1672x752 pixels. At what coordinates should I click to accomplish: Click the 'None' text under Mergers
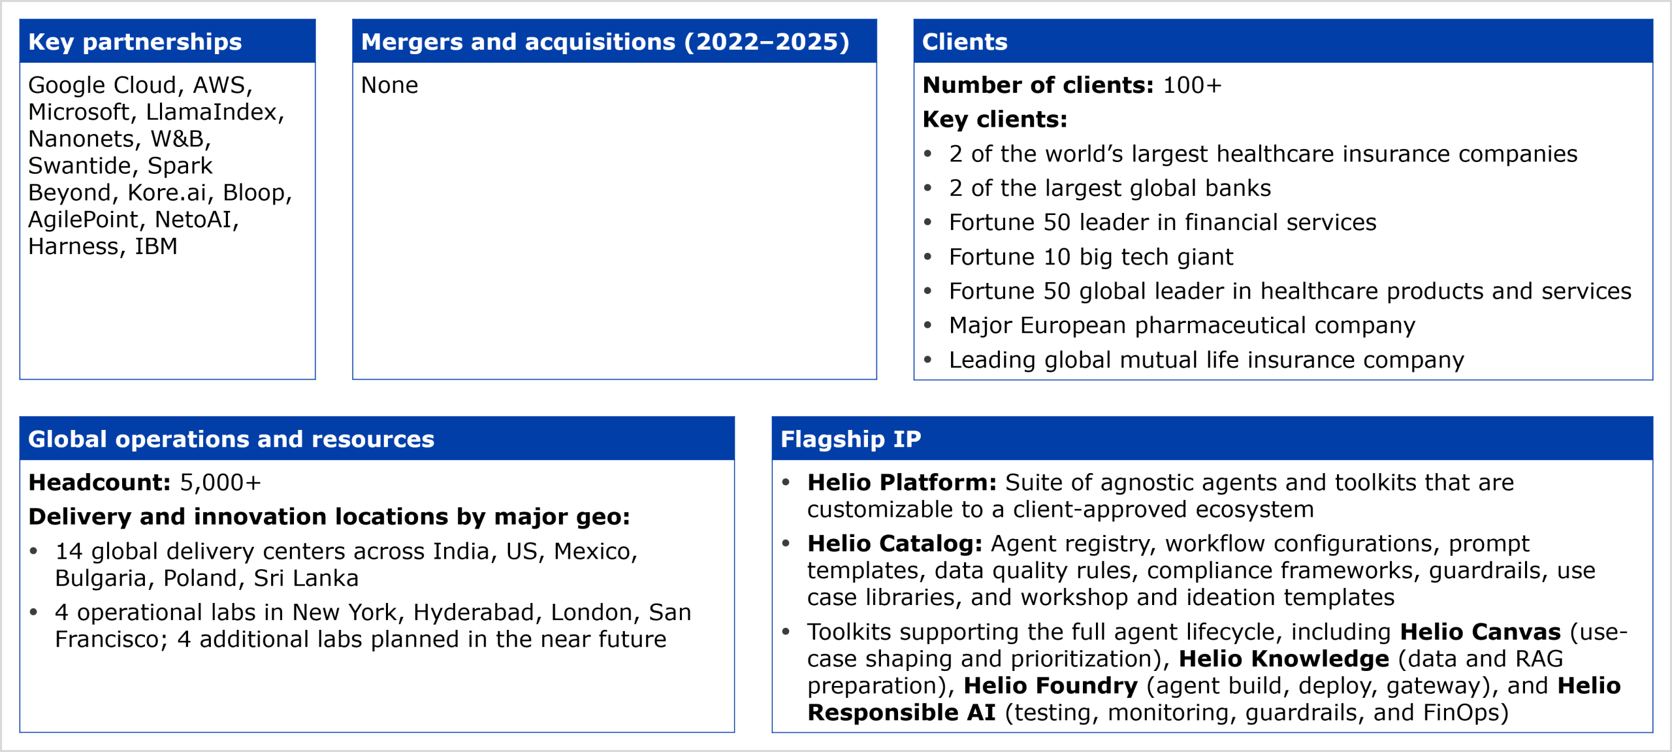coord(389,86)
